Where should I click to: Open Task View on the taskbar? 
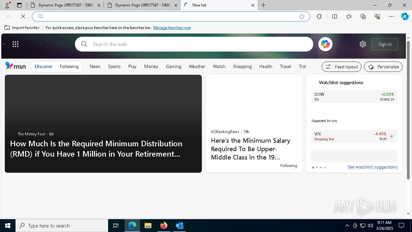(116, 226)
